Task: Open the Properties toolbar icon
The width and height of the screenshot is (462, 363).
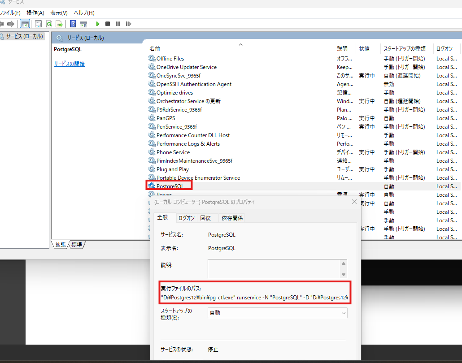Action: coord(39,24)
